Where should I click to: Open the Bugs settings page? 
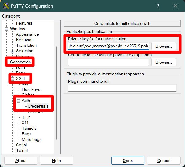click(26, 134)
